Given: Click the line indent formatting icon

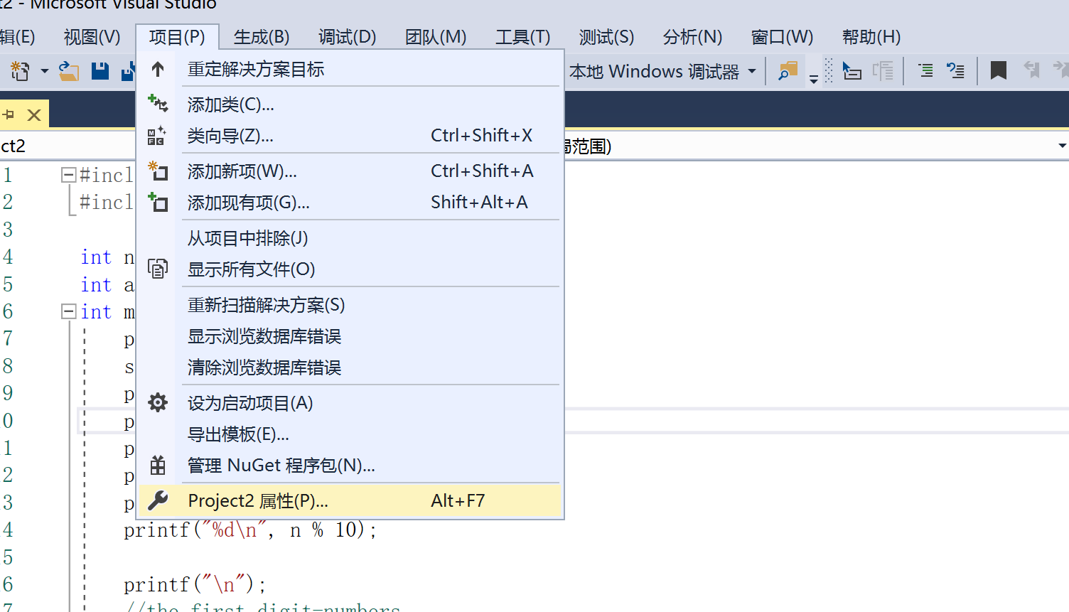Looking at the screenshot, I should coord(925,71).
